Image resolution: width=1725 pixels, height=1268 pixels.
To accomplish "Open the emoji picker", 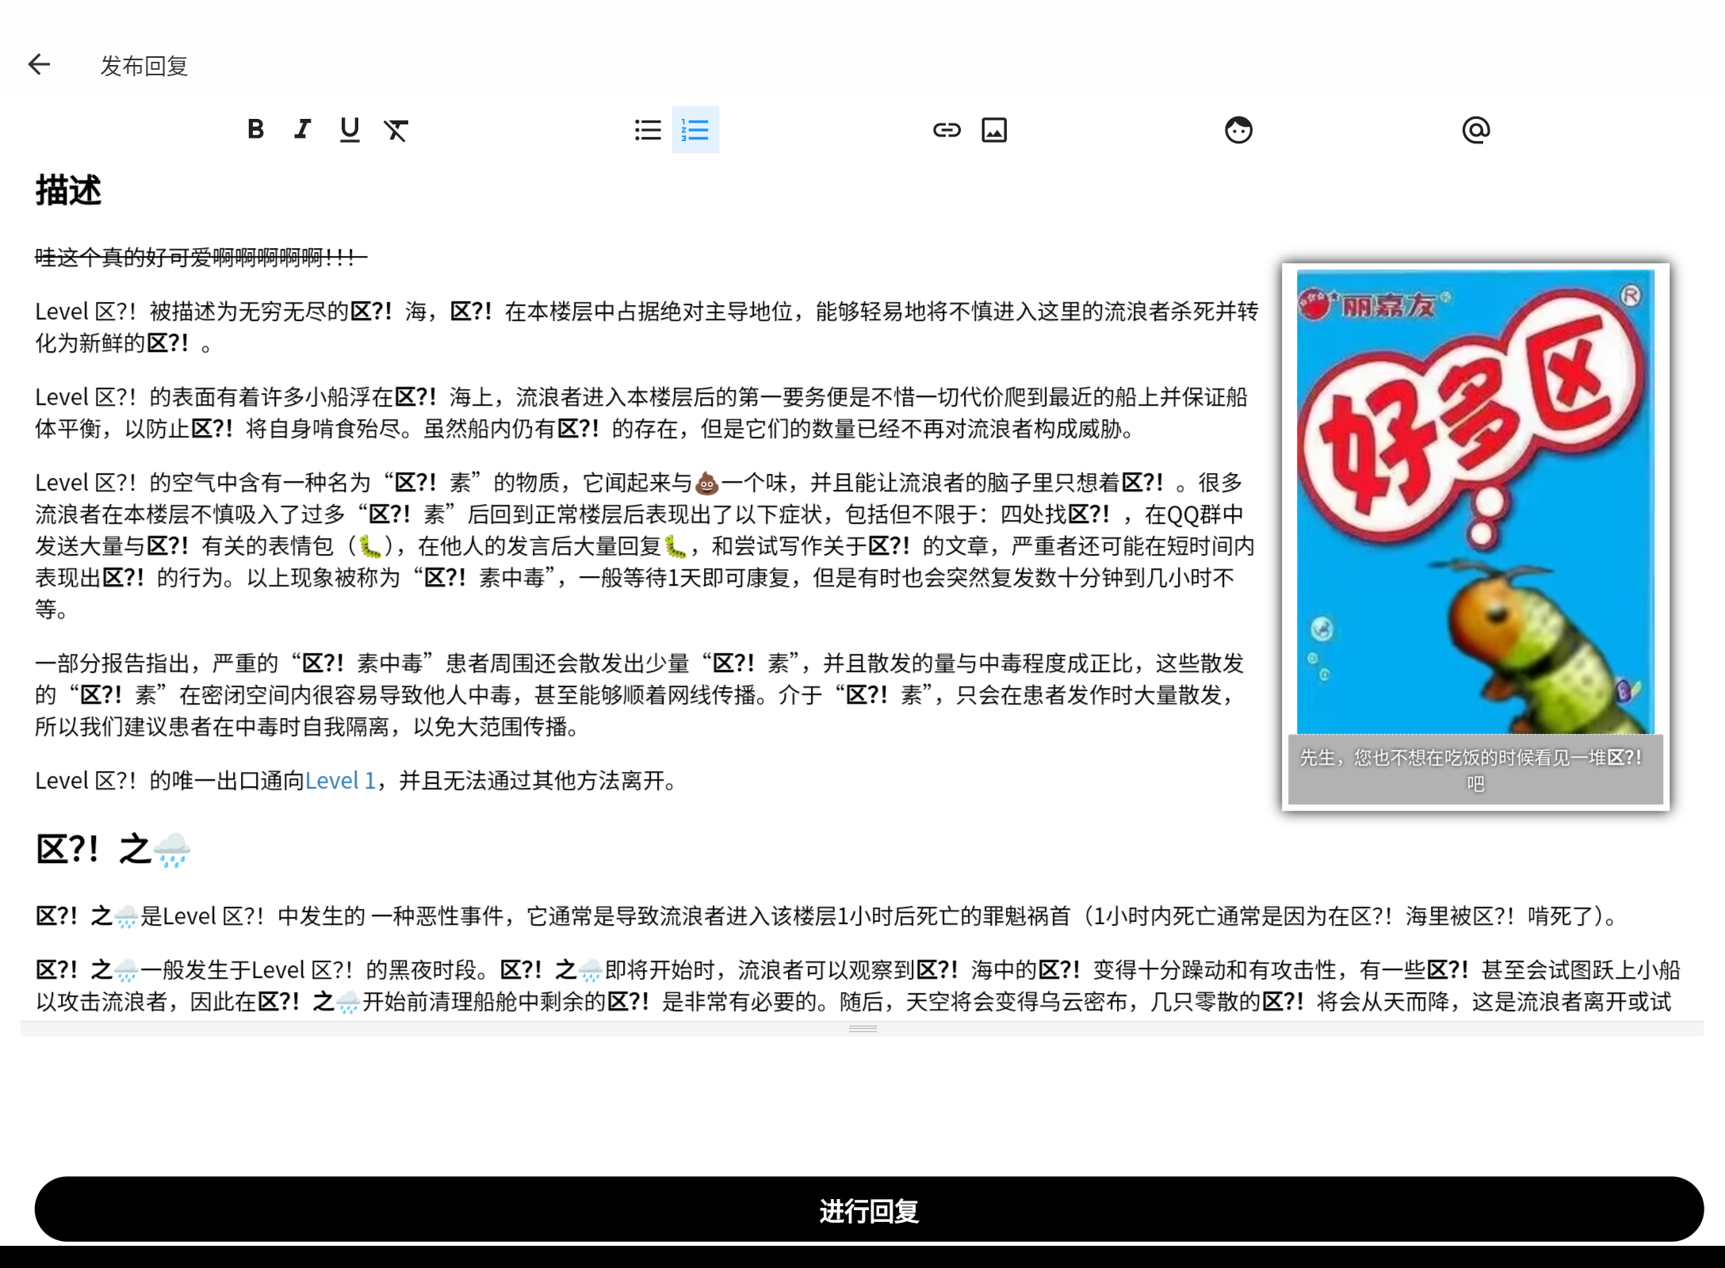I will click(x=1238, y=129).
